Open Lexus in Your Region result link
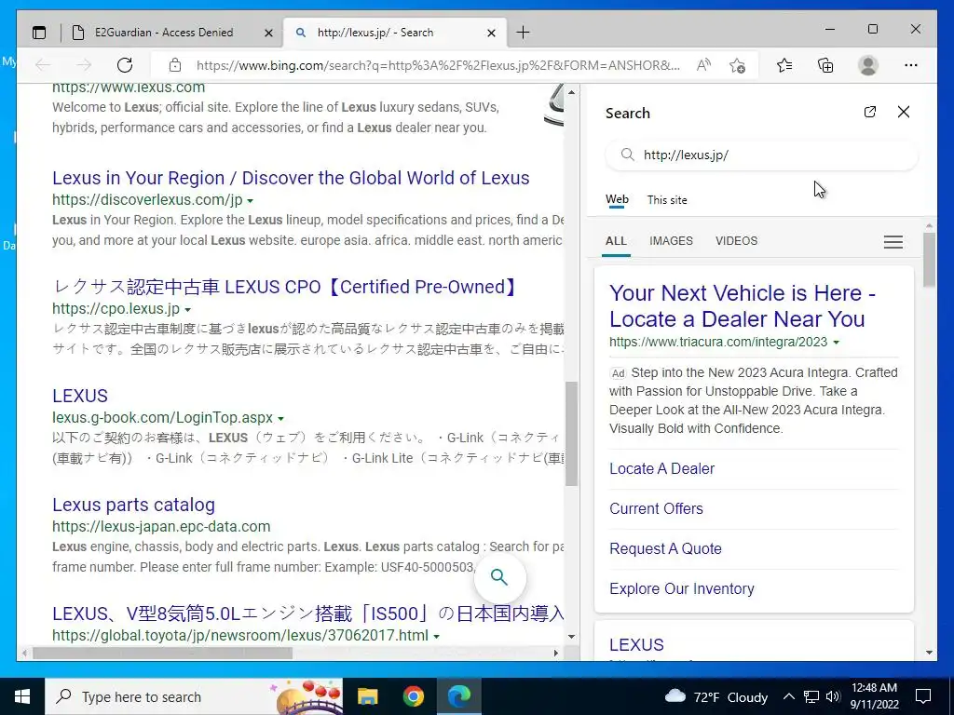The image size is (954, 715). (291, 178)
